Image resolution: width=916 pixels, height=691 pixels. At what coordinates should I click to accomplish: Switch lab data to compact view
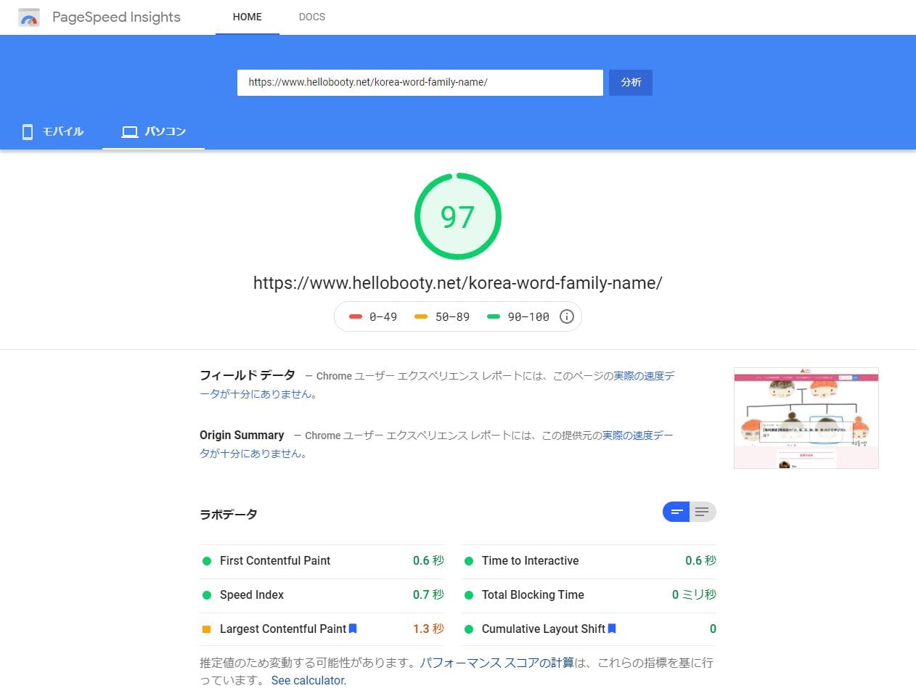click(x=676, y=512)
